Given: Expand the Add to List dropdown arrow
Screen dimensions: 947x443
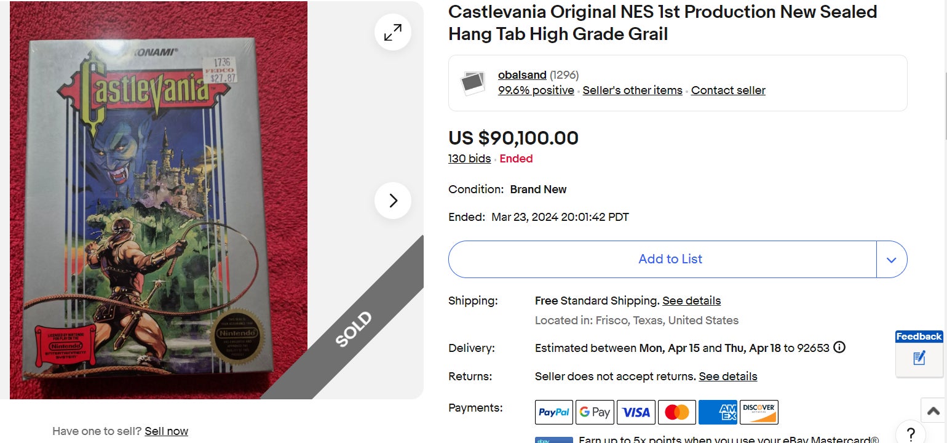Looking at the screenshot, I should coord(892,259).
